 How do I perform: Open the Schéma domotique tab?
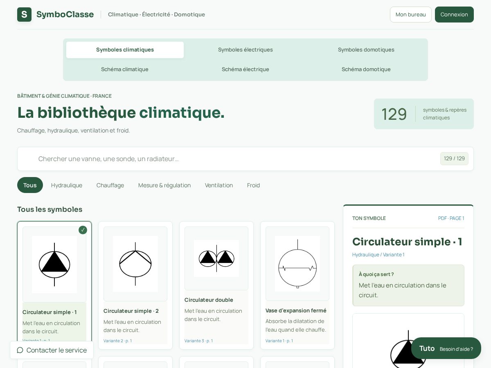coord(366,70)
